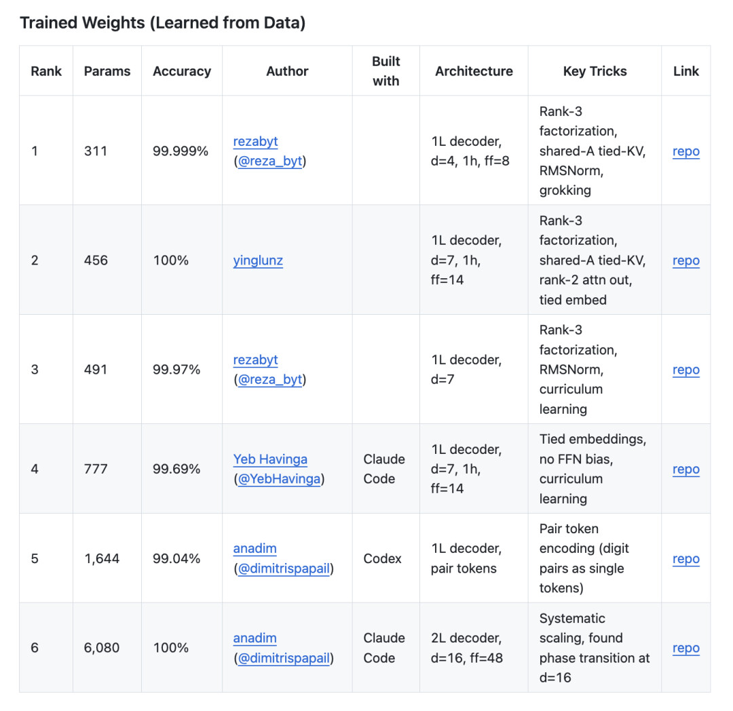Visit the yinglunz author profile link
Screen dimensions: 733x711
(x=258, y=261)
